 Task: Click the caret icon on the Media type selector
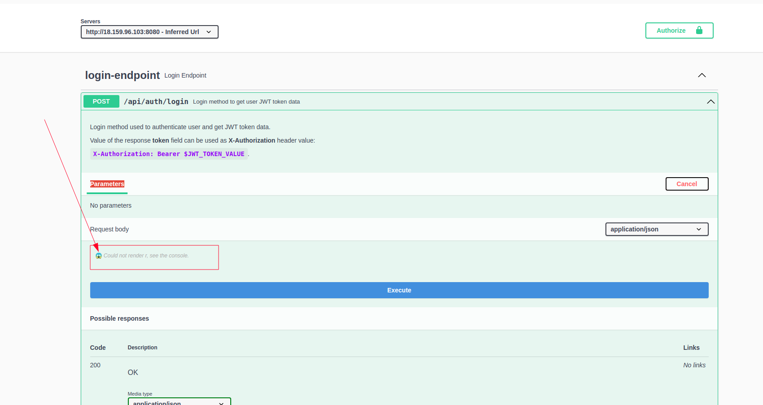pyautogui.click(x=221, y=403)
